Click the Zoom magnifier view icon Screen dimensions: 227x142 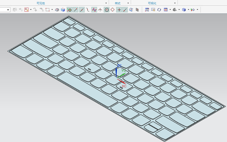[147, 10]
